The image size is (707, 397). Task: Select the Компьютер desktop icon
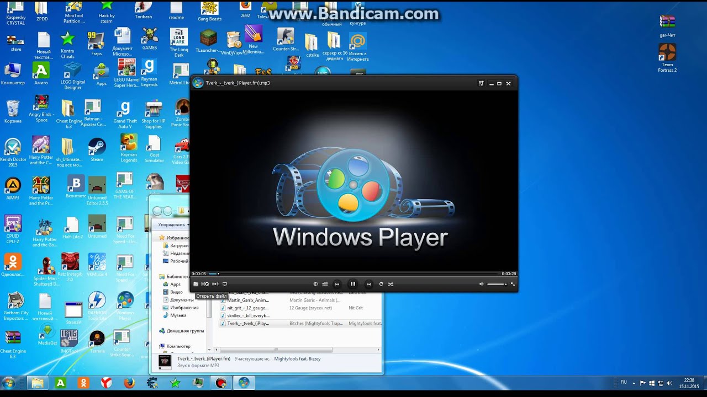13,74
